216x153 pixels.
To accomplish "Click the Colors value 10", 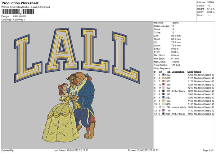I will point(209,6).
